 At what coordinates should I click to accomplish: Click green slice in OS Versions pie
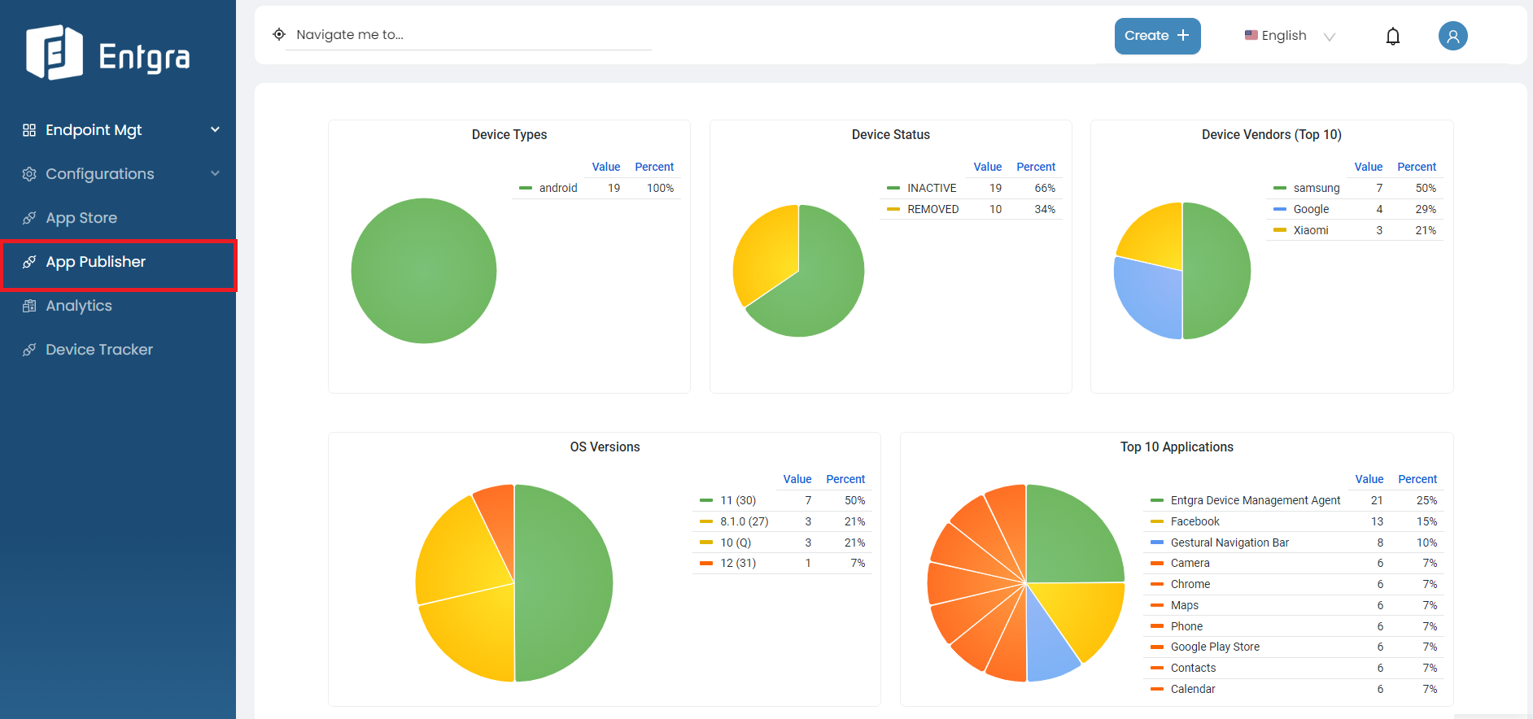tap(563, 583)
